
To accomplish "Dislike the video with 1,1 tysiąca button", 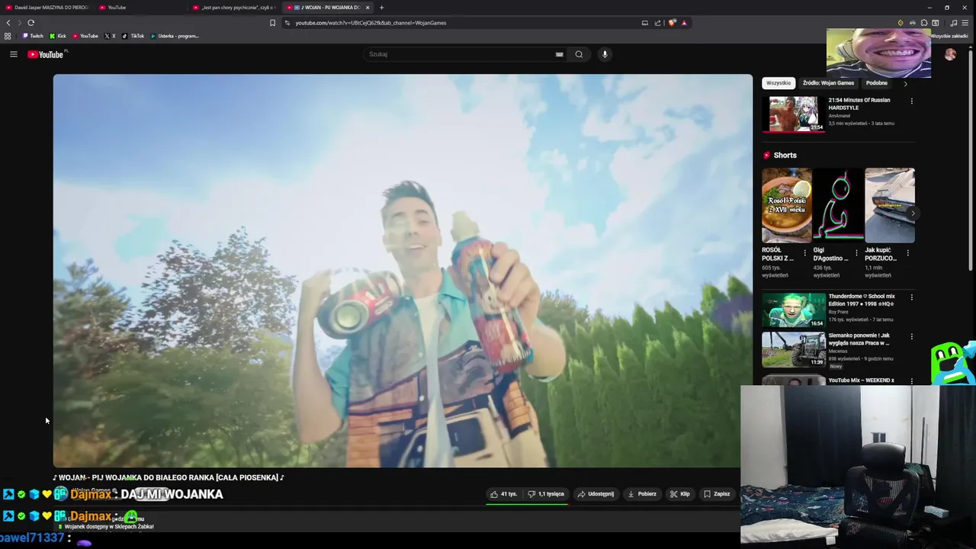I will (x=546, y=494).
